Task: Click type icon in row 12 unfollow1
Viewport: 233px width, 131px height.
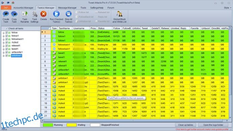Action: (x=54, y=78)
